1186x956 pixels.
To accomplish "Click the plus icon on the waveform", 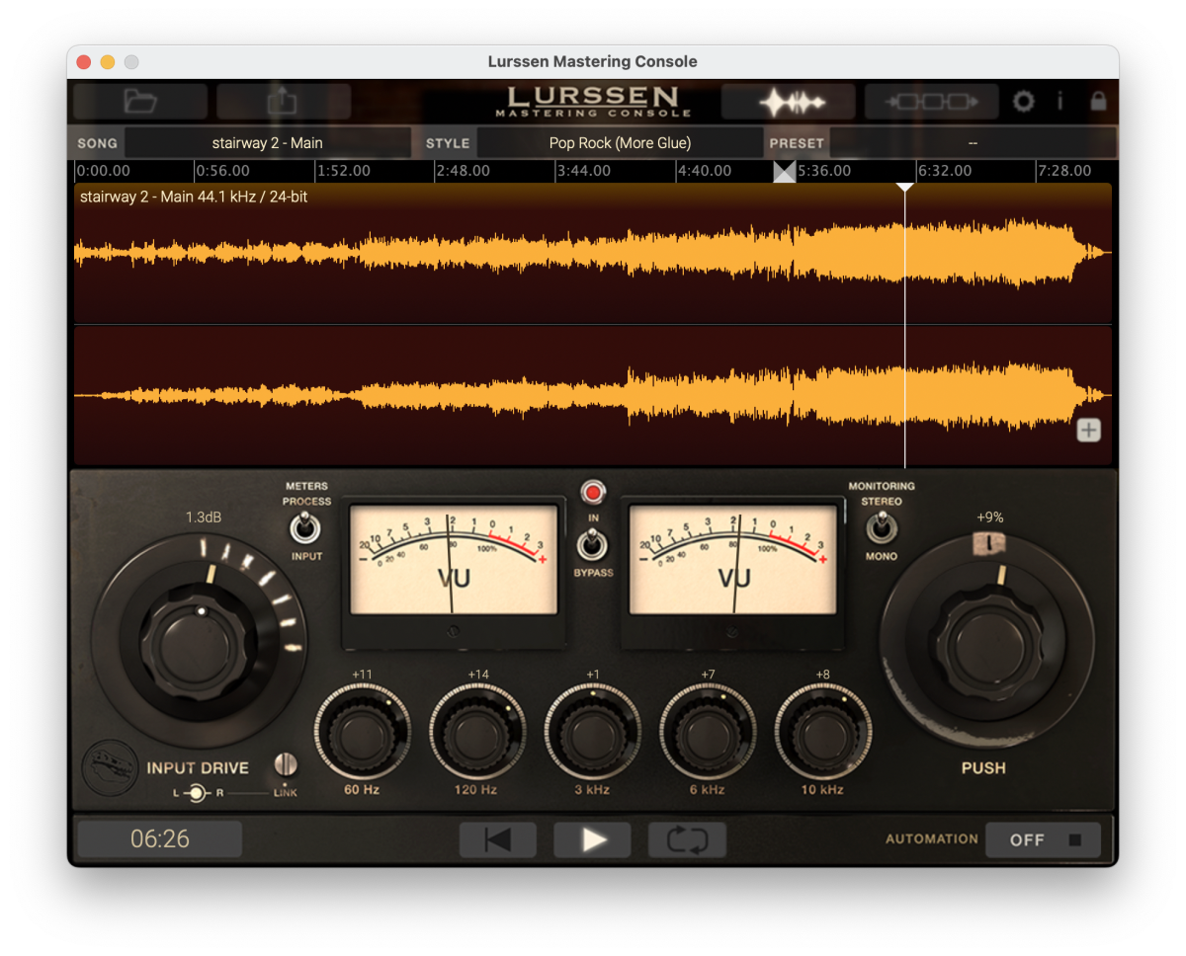I will click(x=1088, y=430).
